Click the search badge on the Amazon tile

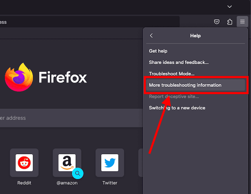pos(78,173)
